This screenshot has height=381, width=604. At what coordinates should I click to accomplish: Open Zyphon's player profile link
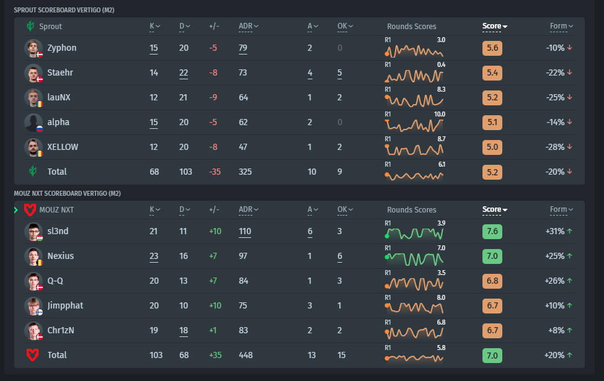[61, 48]
